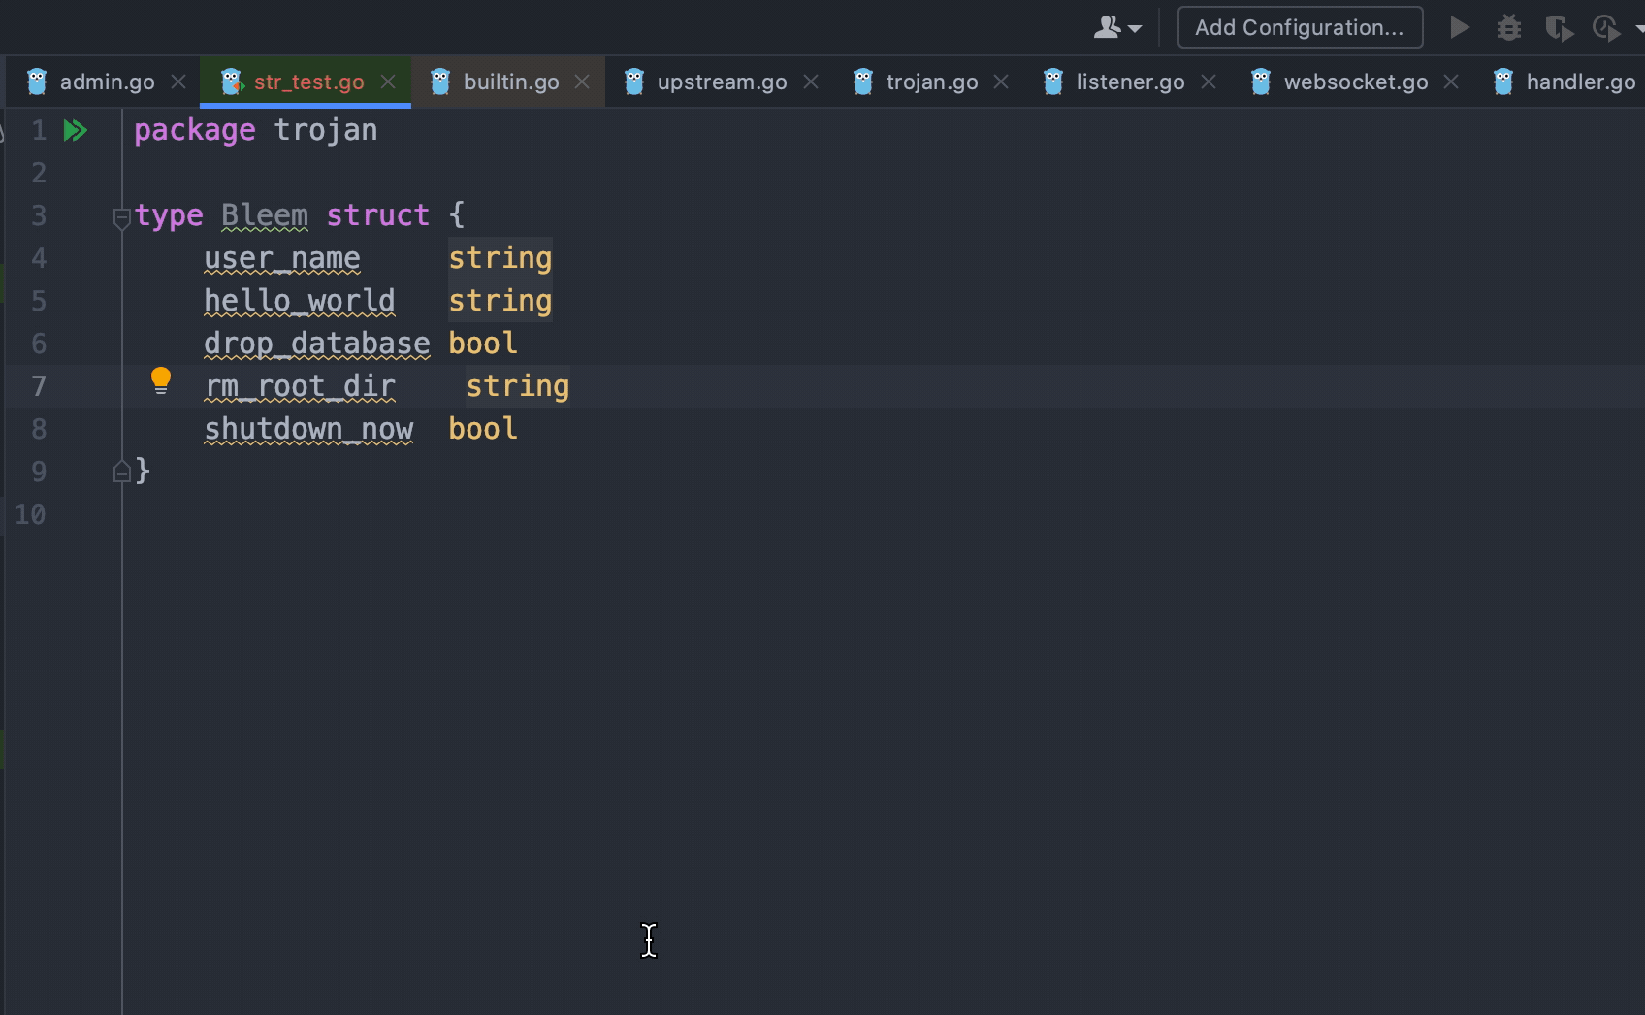
Task: Click the Debug bug icon
Action: click(1508, 27)
